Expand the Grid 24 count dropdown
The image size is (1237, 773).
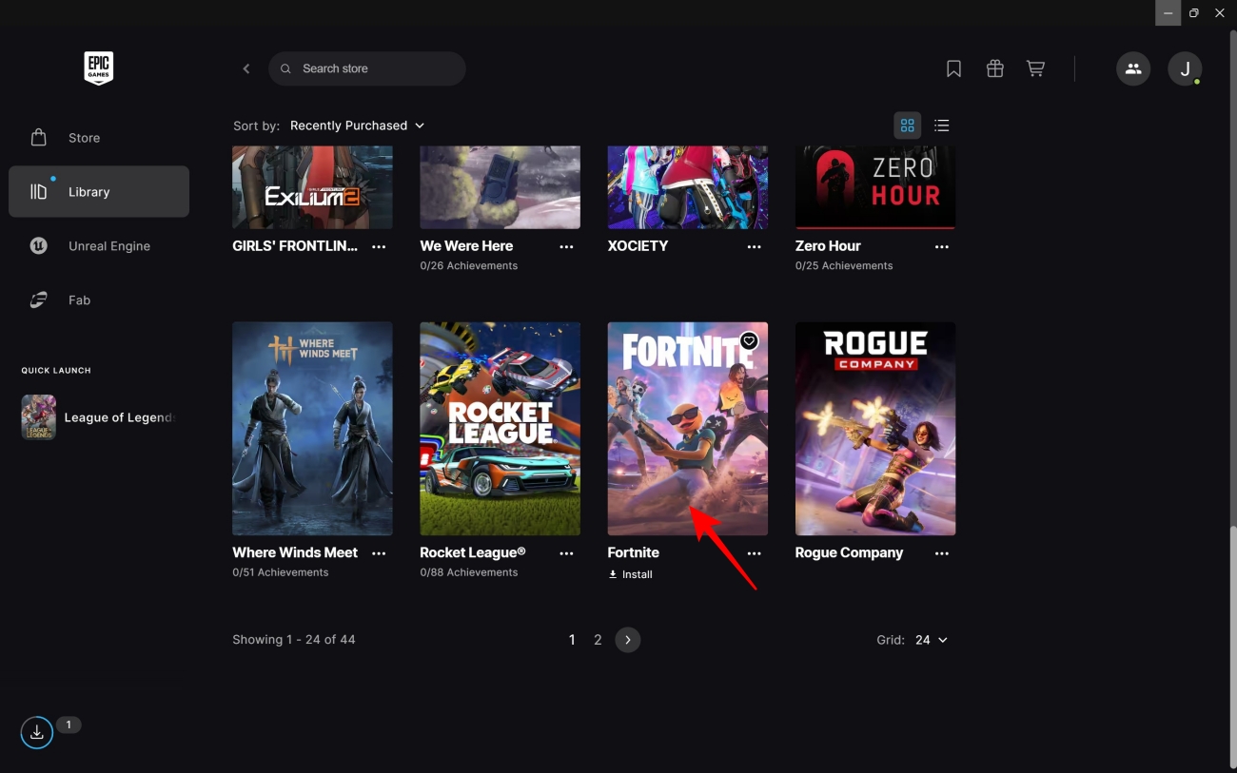click(x=932, y=640)
